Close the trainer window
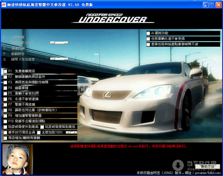The height and width of the screenshot is (176, 223). pyautogui.click(x=219, y=5)
